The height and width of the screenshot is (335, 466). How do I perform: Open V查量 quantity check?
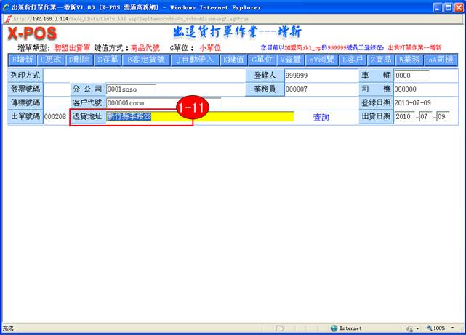[292, 60]
